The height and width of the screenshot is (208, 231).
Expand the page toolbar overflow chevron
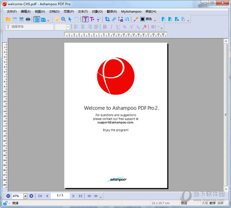pyautogui.click(x=188, y=21)
